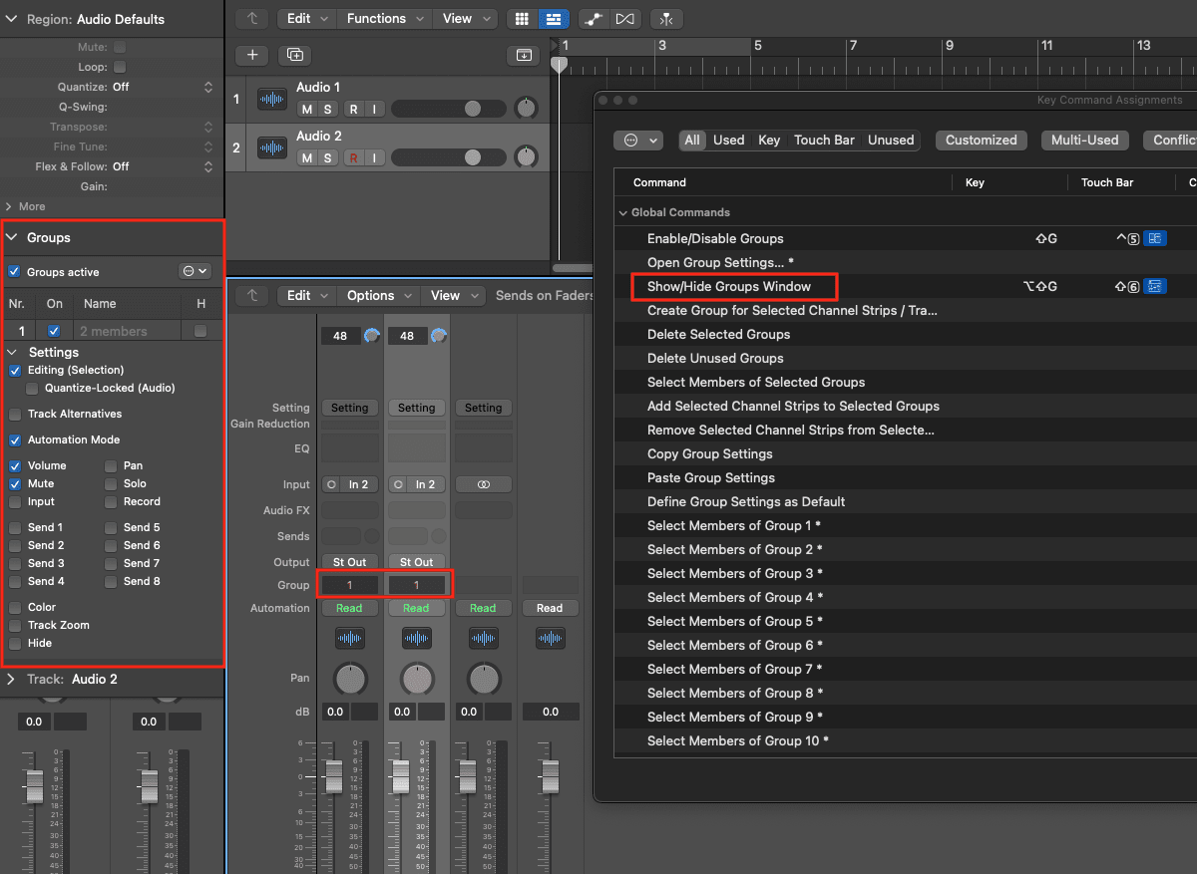Viewport: 1197px width, 874px height.
Task: Click mono format circle beside first In 2 input
Action: coord(331,484)
